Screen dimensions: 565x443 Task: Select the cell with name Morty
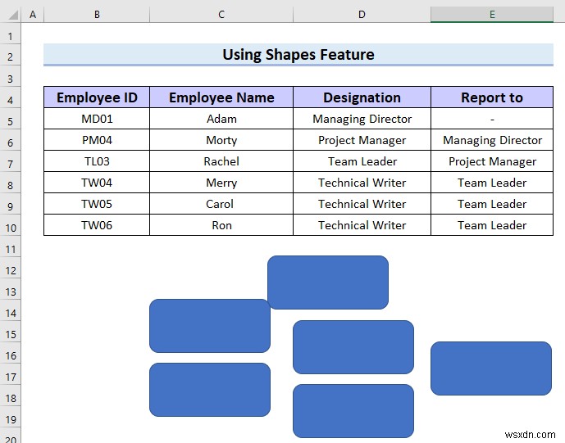pyautogui.click(x=221, y=140)
